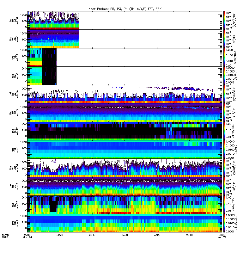Click the tha fbk edc12 color bar
Image resolution: width=237 pixels, height=253 pixels.
click(224, 57)
